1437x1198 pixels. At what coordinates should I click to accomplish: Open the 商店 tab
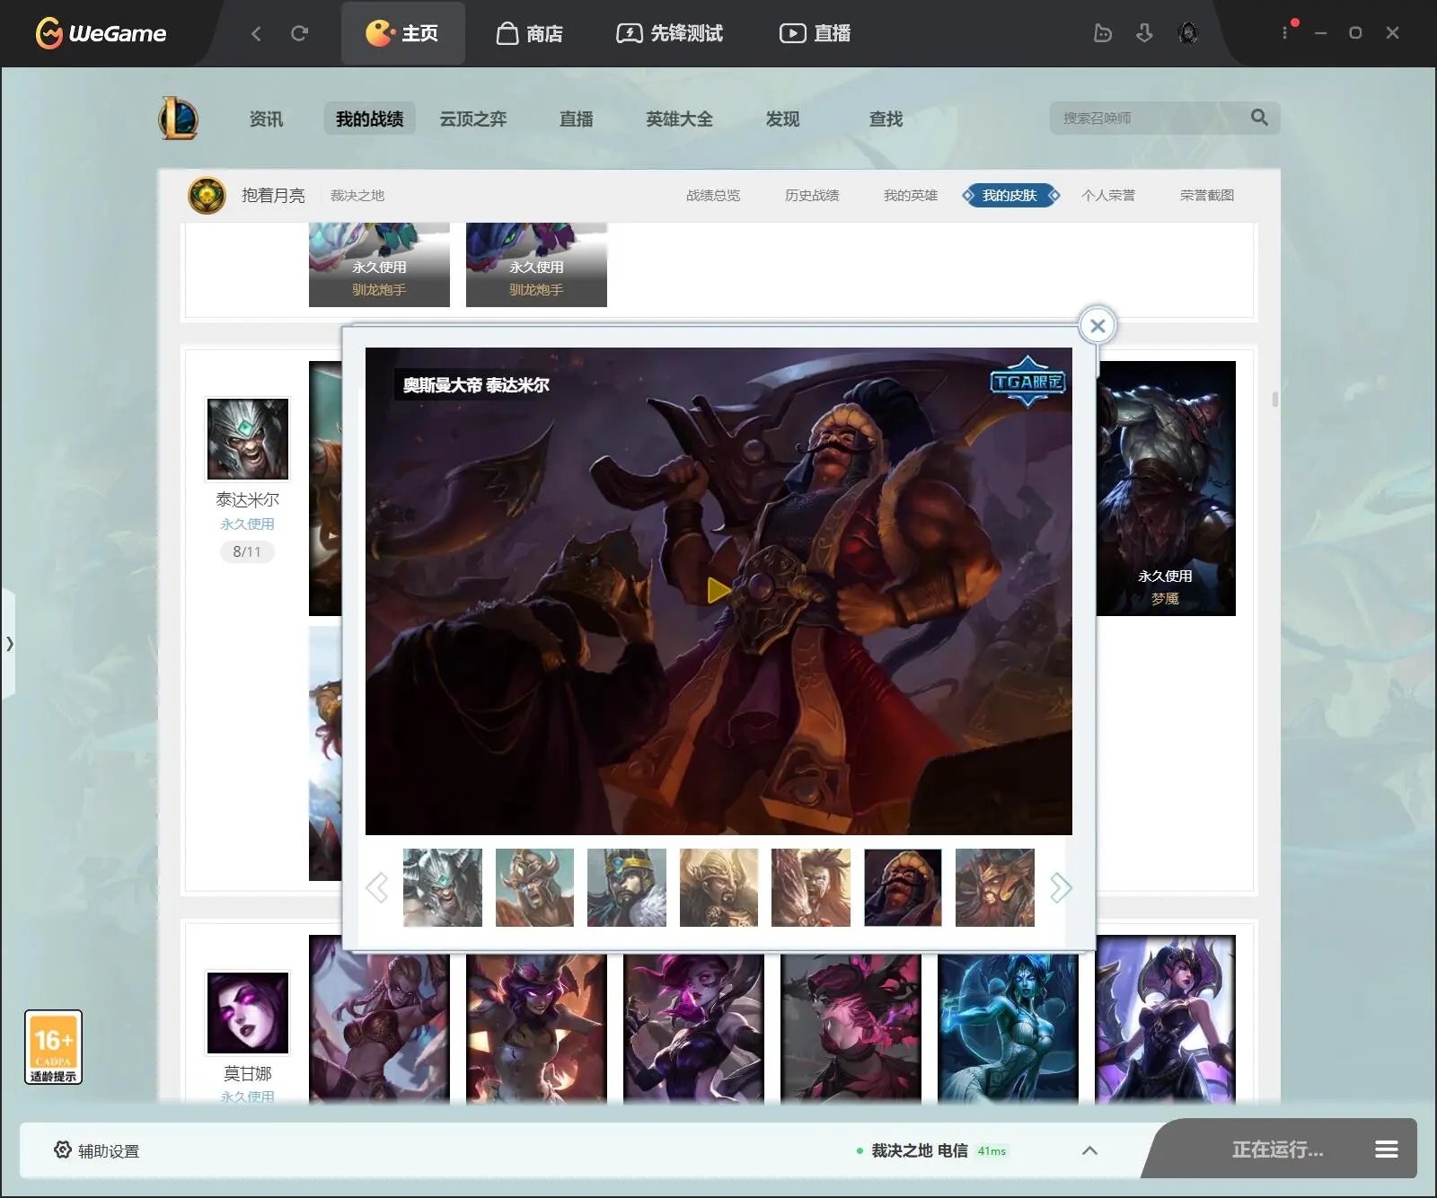click(530, 33)
